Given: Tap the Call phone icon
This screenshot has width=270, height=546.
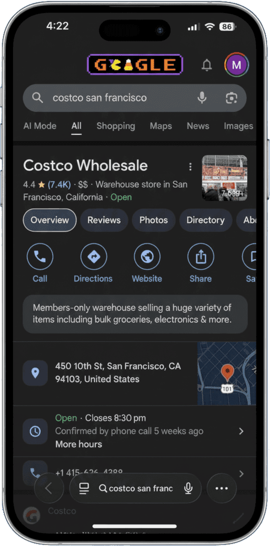Looking at the screenshot, I should [40, 257].
